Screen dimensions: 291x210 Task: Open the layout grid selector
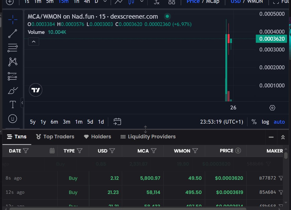[172, 2]
